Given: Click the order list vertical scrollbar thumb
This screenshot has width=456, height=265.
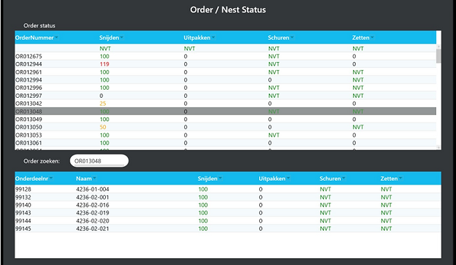Looking at the screenshot, I should (439, 56).
